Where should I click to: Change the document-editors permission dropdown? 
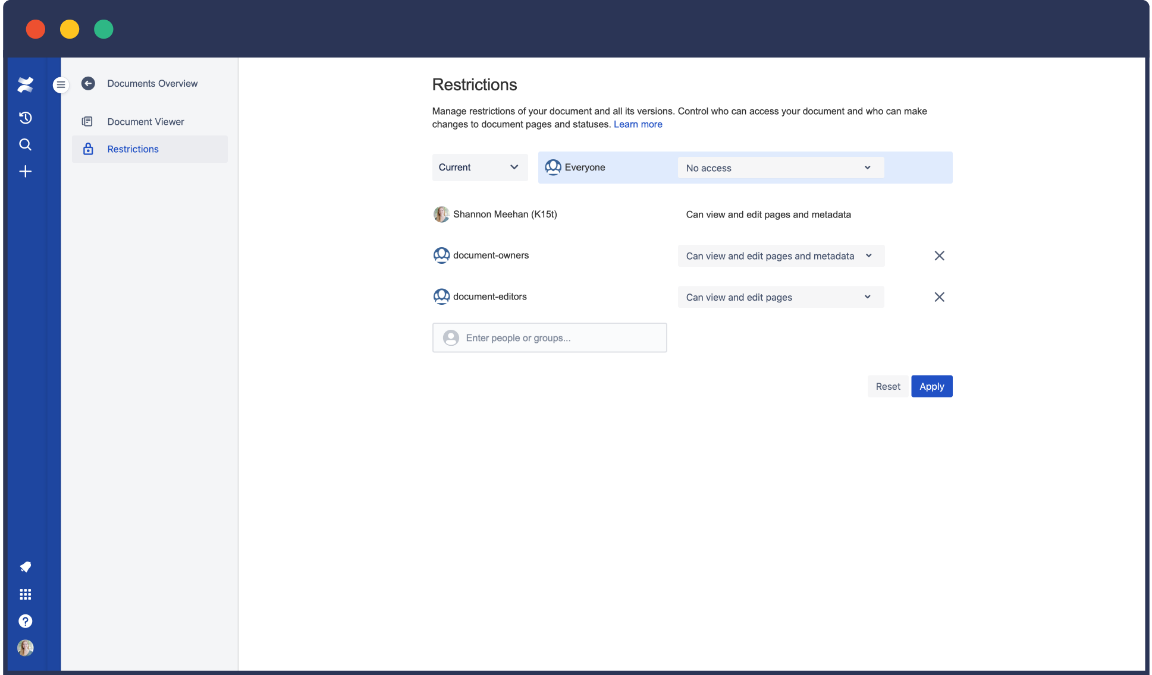(780, 297)
